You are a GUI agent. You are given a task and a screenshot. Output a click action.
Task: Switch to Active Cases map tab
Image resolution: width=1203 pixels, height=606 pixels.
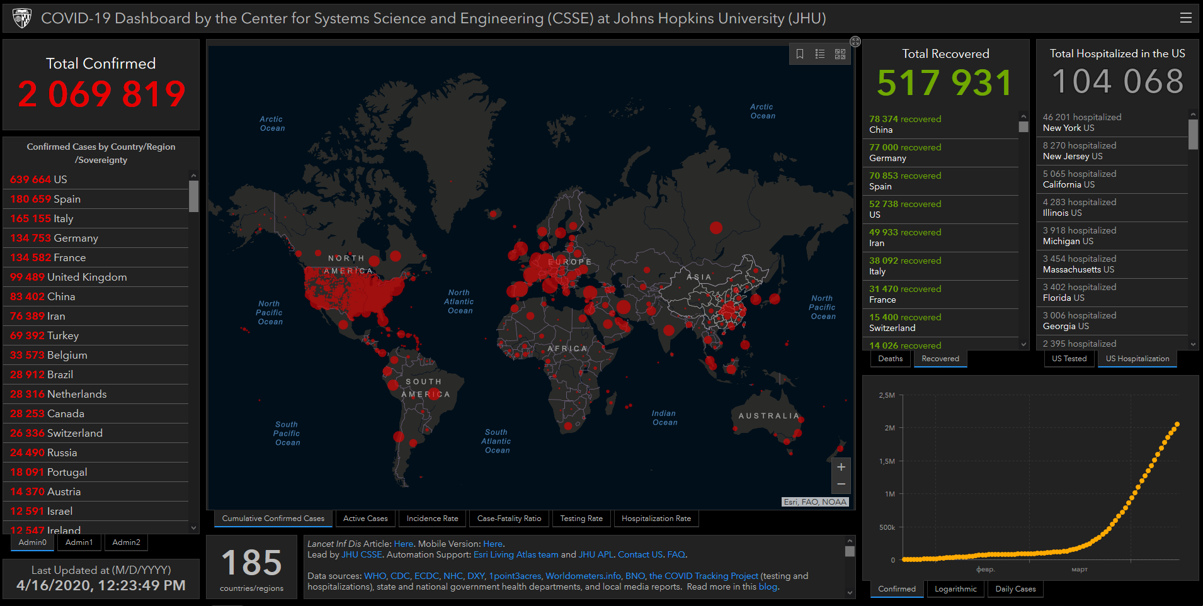click(x=365, y=519)
